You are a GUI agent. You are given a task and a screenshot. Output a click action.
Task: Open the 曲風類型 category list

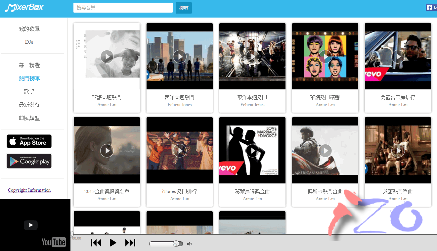(x=29, y=118)
